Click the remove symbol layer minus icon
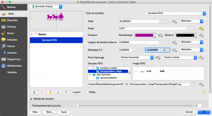 coord(42,92)
